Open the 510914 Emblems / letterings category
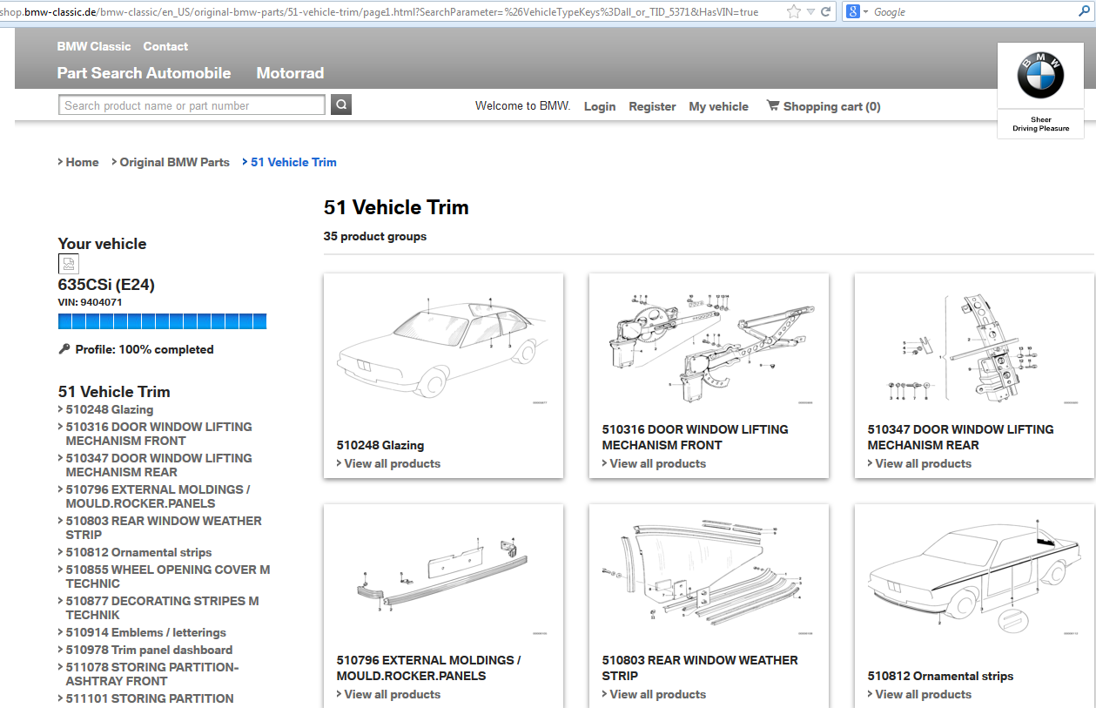 click(x=145, y=632)
